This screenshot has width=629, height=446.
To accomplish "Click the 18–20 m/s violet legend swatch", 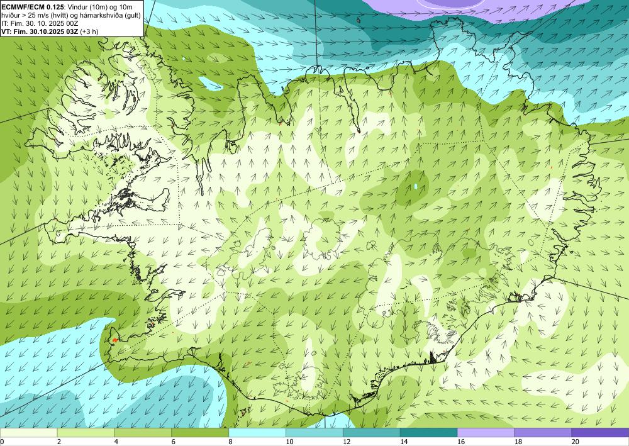I will 543,432.
